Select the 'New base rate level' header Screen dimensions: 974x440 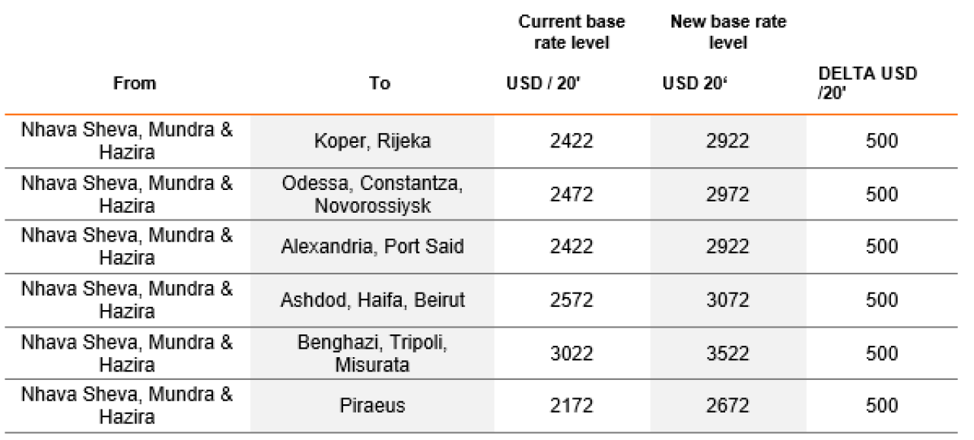click(728, 32)
